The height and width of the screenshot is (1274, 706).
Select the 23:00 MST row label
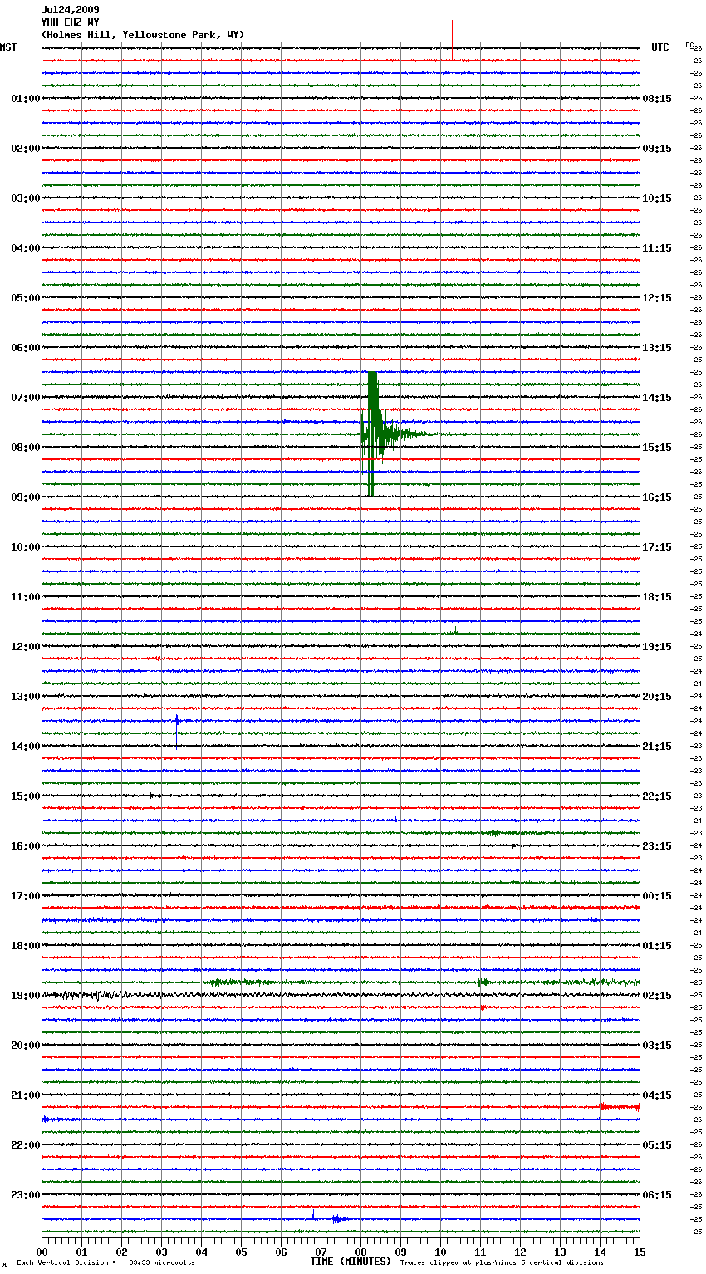tap(26, 1194)
